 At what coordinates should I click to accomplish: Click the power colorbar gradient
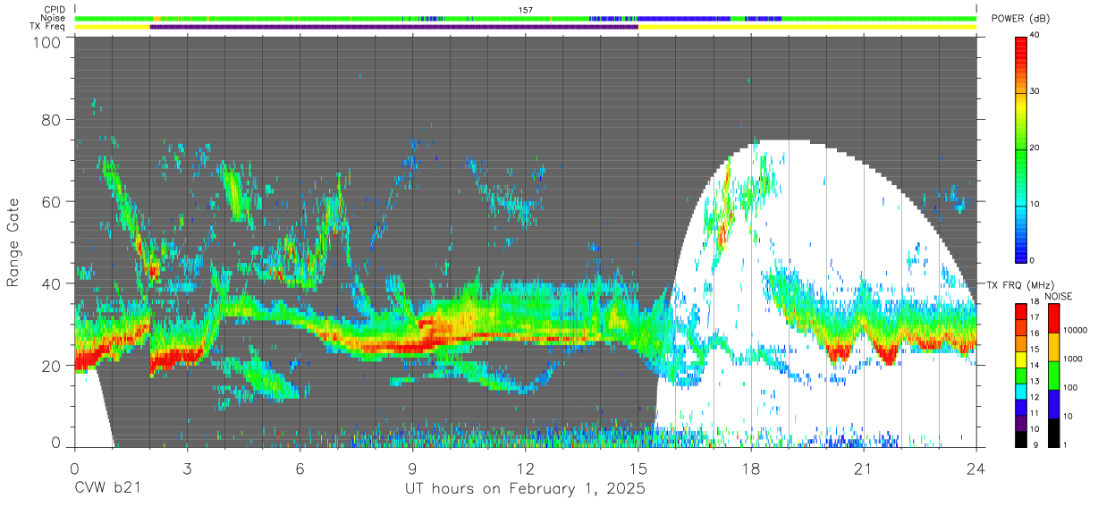(x=1021, y=148)
